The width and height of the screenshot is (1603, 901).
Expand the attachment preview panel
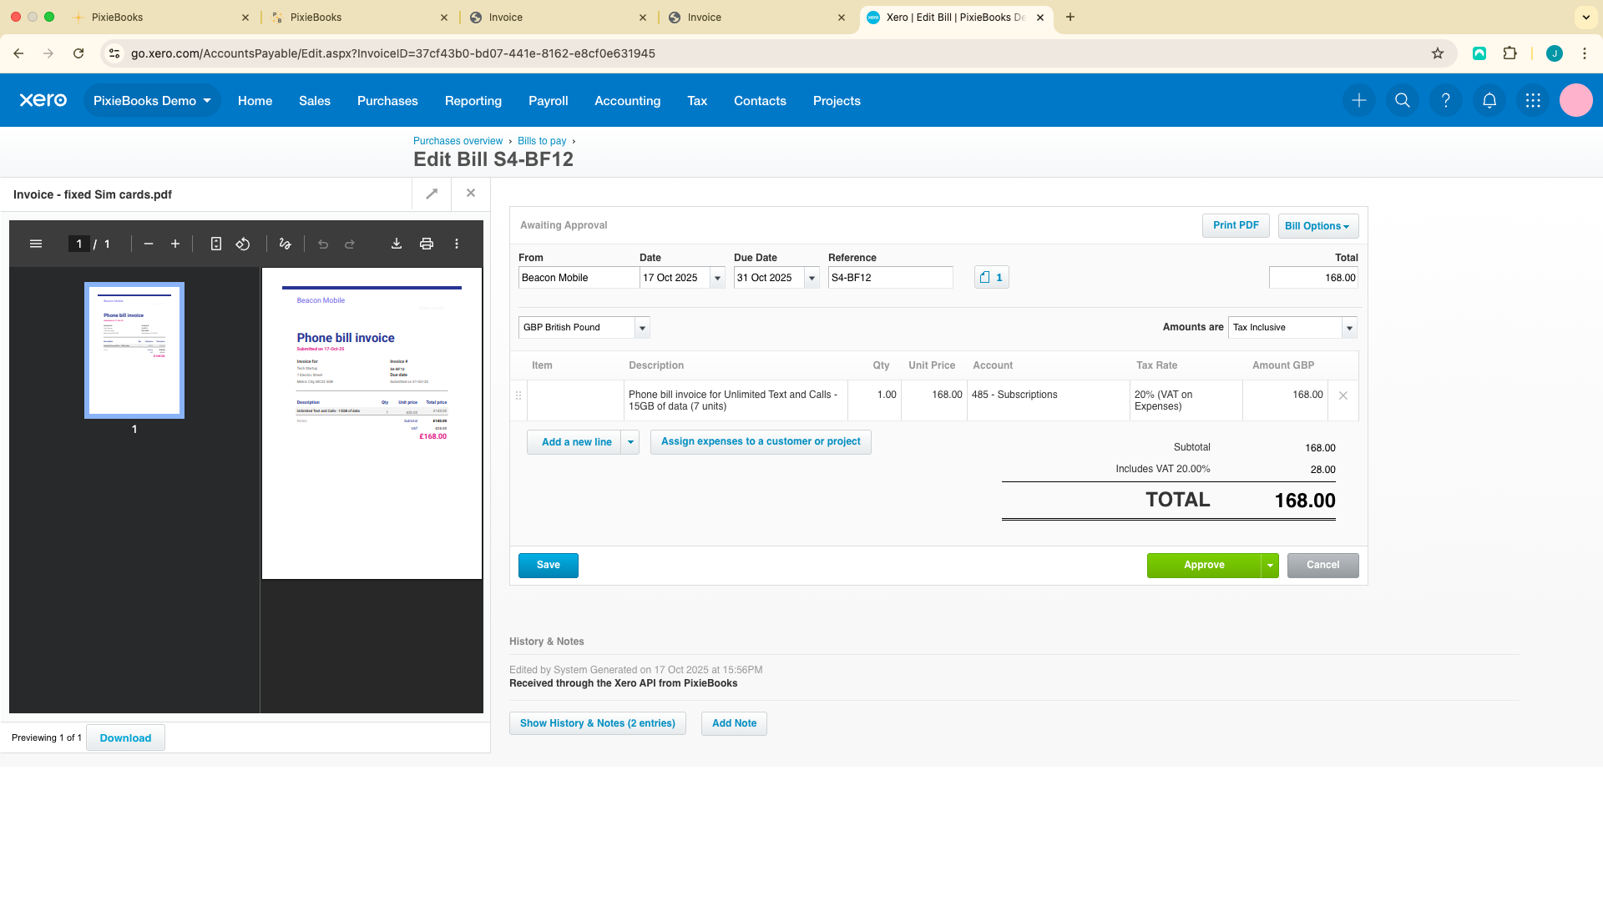click(x=432, y=194)
